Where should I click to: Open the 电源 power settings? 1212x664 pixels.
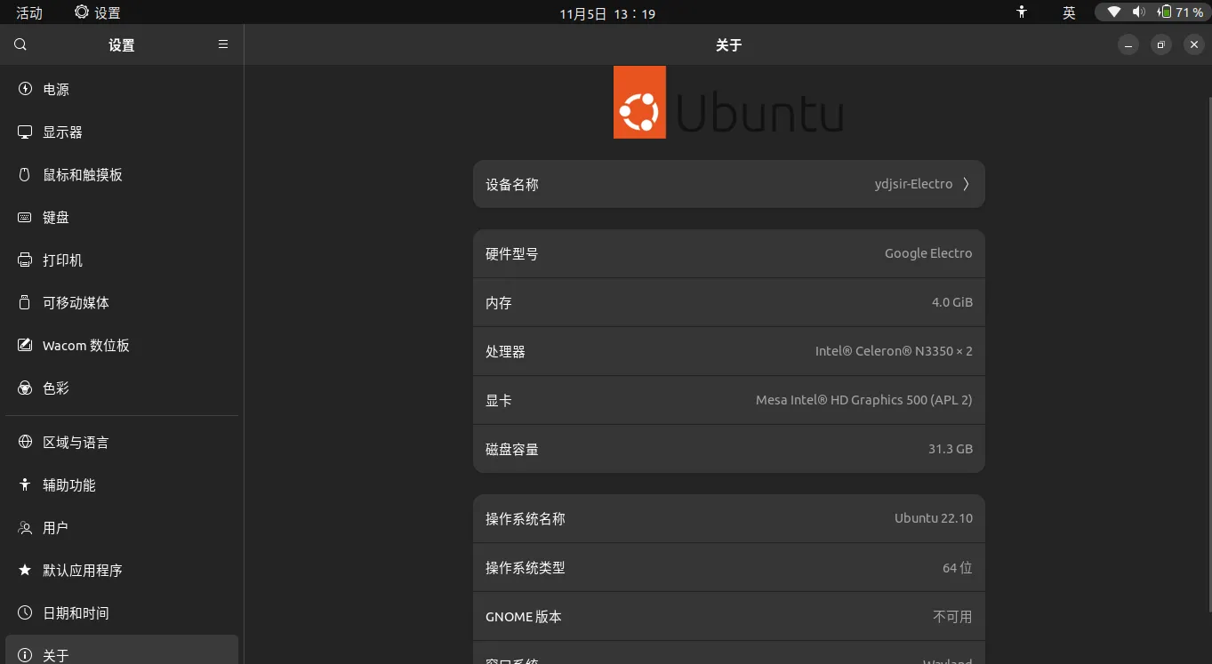tap(56, 90)
